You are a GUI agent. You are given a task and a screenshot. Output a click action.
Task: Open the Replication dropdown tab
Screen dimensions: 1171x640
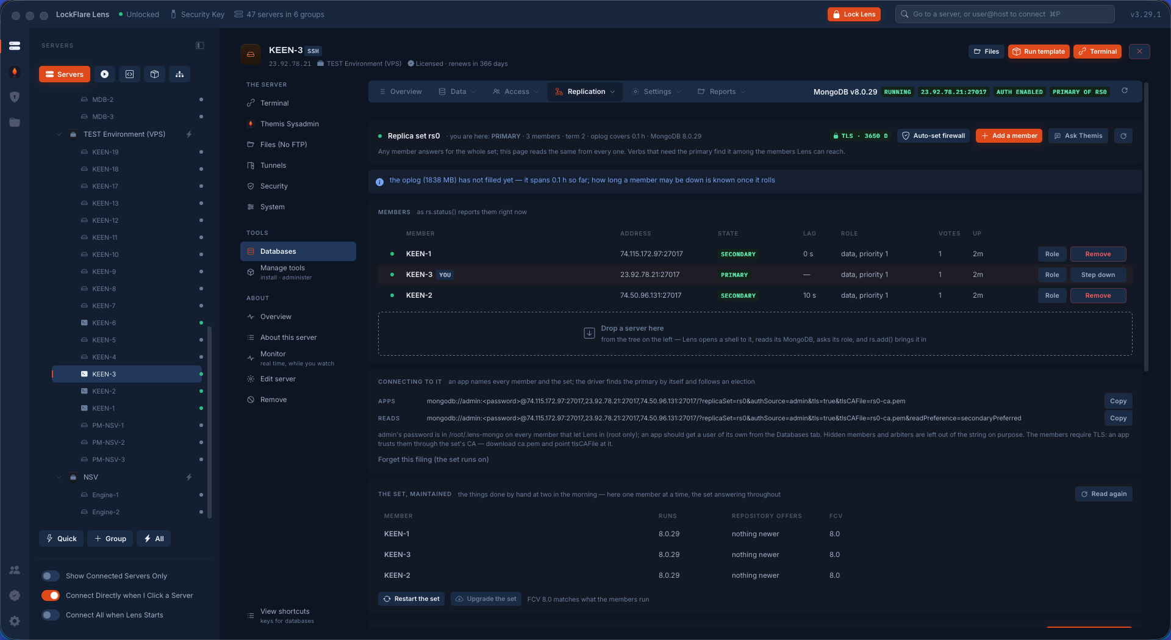coord(585,92)
